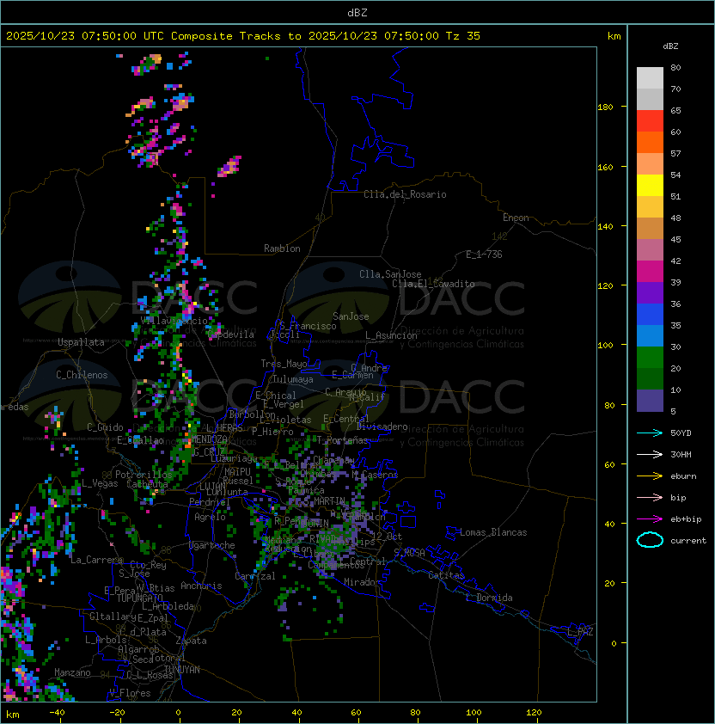Viewport: 715px width, 724px height.
Task: Click the 'Carrizal' map label
Action: [254, 576]
